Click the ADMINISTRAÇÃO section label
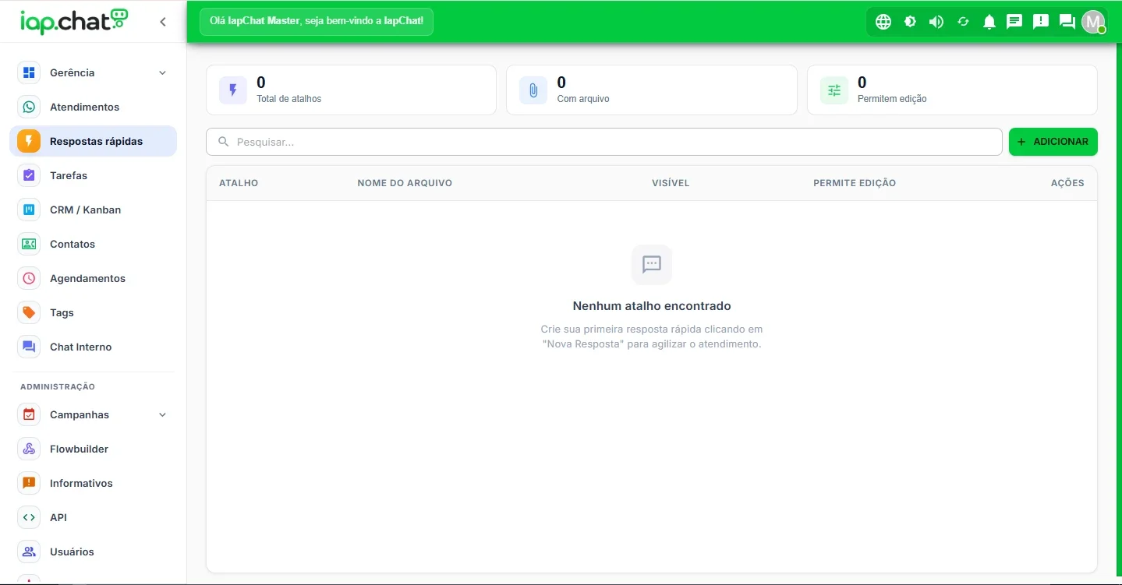Viewport: 1122px width, 585px height. (x=58, y=386)
